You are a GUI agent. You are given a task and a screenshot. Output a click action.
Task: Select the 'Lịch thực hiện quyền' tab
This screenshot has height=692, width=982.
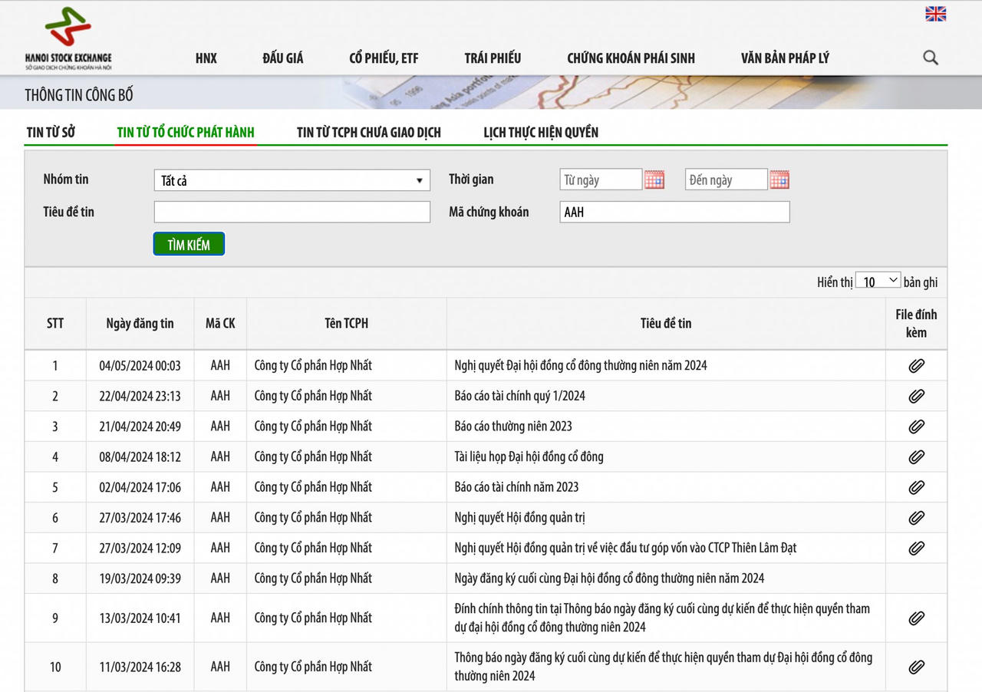pyautogui.click(x=540, y=133)
